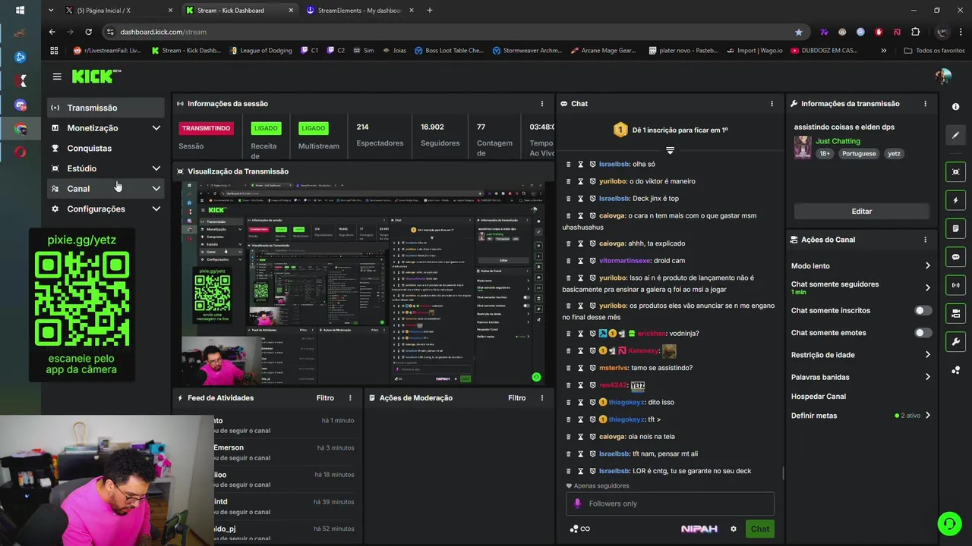Toggle the chat bubble panel icon

956,257
